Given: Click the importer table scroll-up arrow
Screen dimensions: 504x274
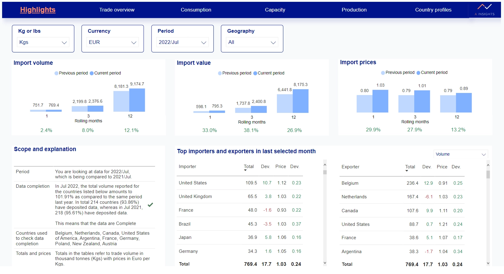Looking at the screenshot, I should pos(325,165).
